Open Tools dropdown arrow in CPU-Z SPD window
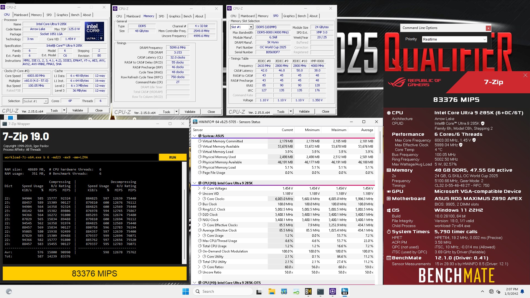This screenshot has height=298, width=530. pos(291,111)
